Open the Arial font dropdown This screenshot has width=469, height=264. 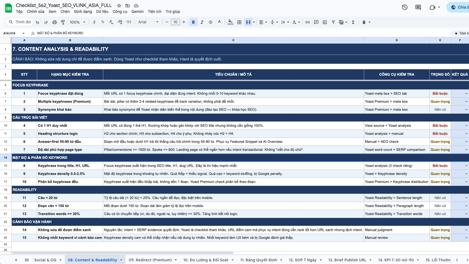coord(148,22)
